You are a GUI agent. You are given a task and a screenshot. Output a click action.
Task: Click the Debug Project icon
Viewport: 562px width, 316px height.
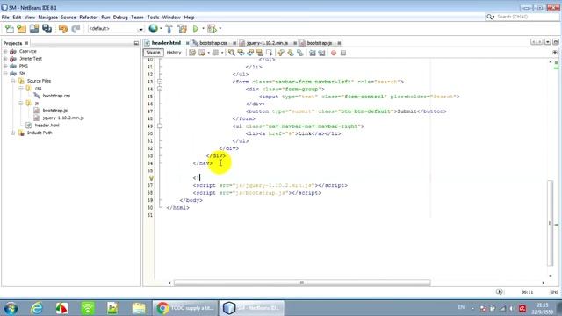click(213, 29)
